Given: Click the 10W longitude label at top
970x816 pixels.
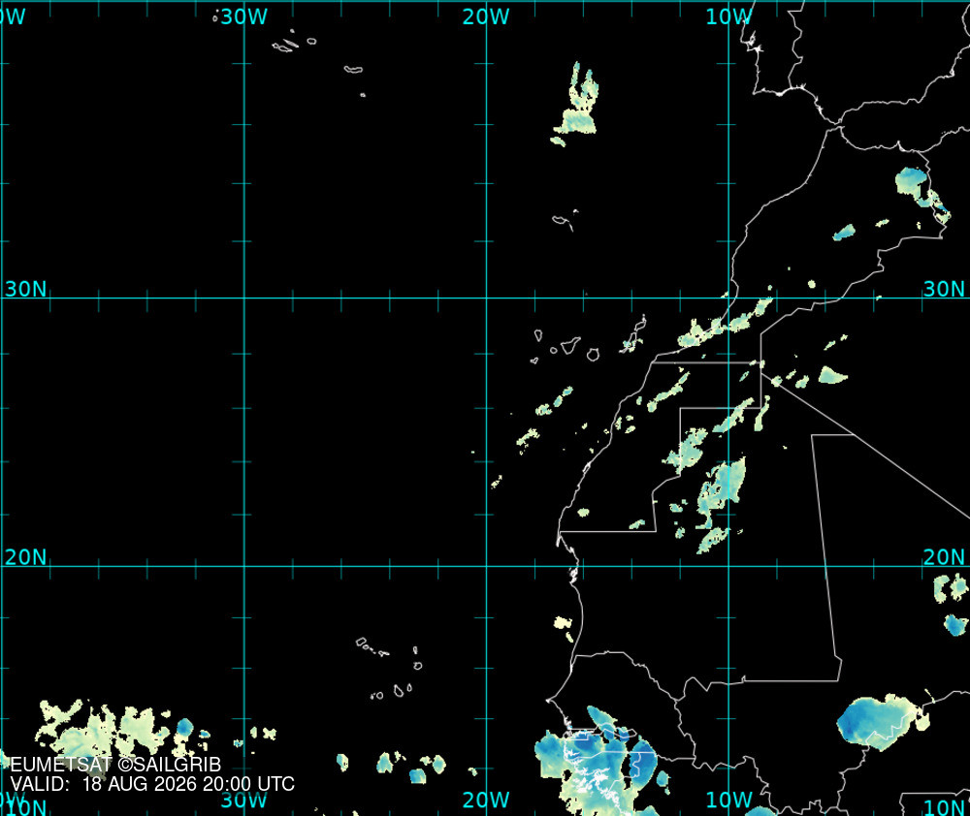Looking at the screenshot, I should [729, 16].
